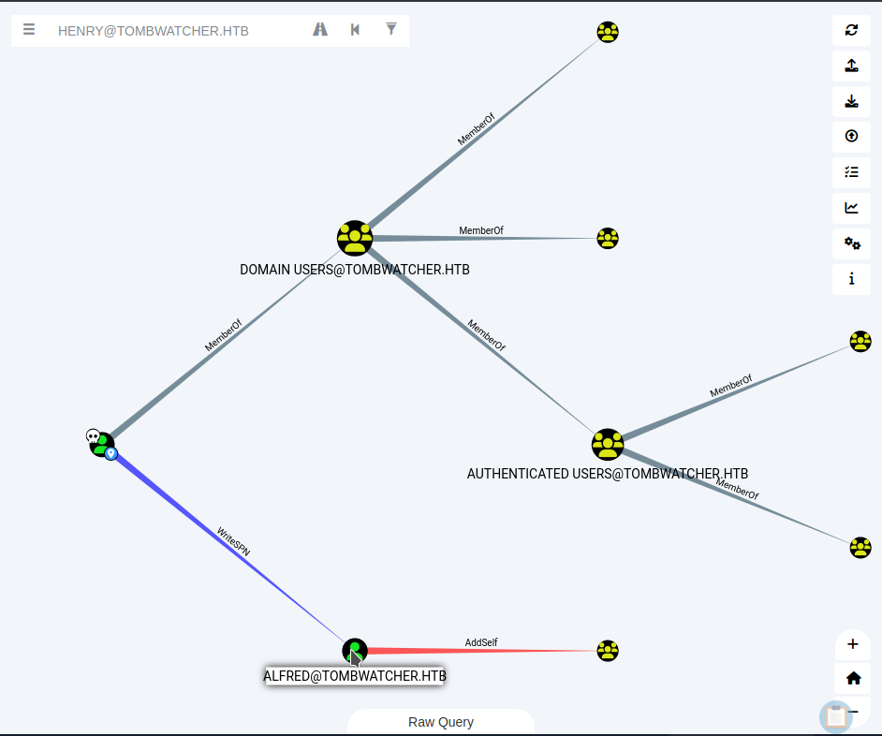Select the DOMAIN USERS group node

355,238
